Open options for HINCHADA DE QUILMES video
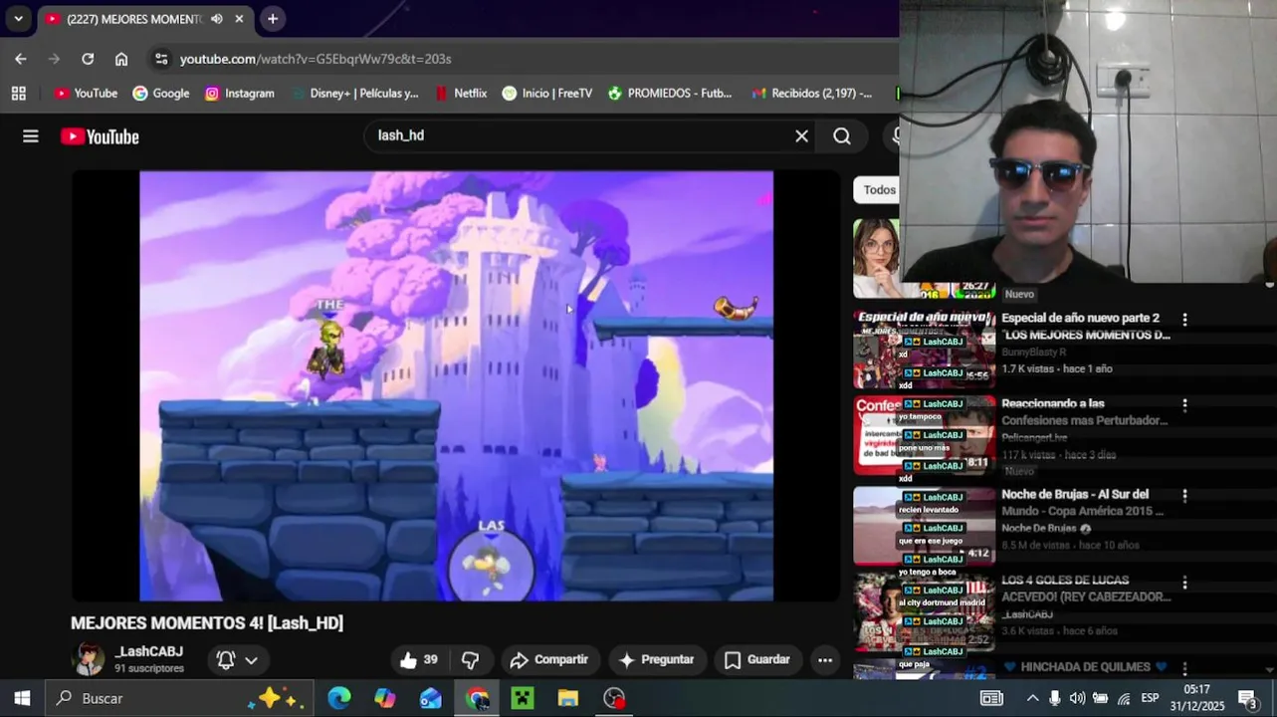 click(1184, 667)
